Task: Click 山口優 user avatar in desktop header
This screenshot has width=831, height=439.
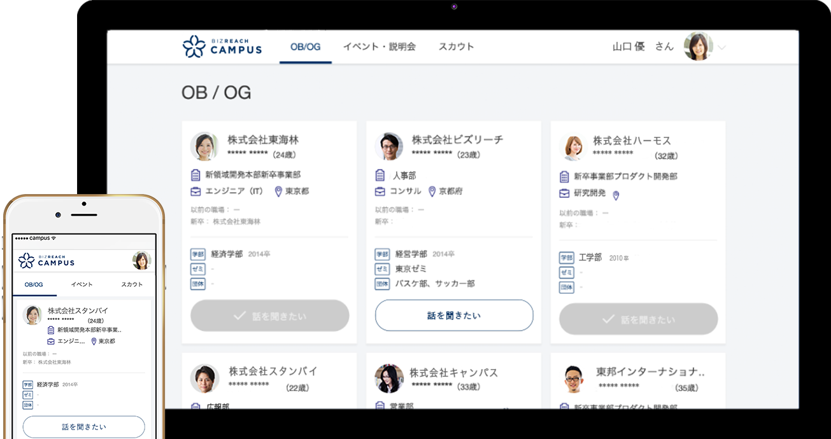Action: tap(697, 46)
